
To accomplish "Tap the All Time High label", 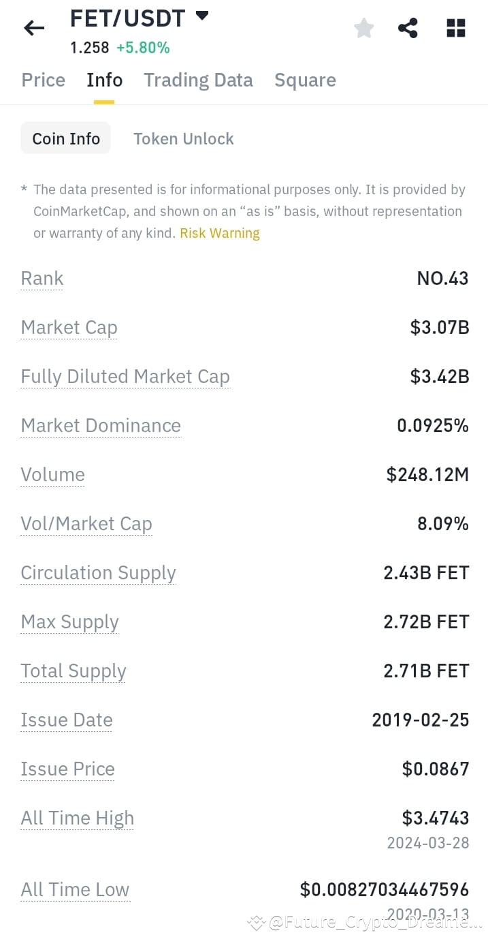I will (77, 818).
